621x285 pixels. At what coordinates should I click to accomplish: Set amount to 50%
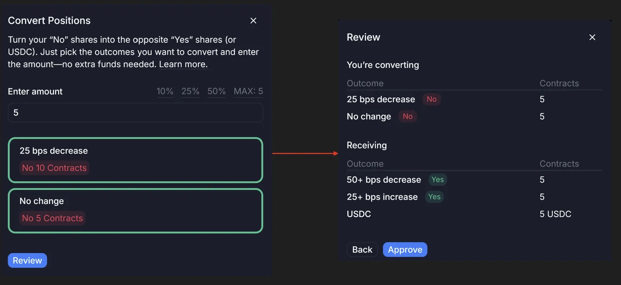click(x=216, y=92)
